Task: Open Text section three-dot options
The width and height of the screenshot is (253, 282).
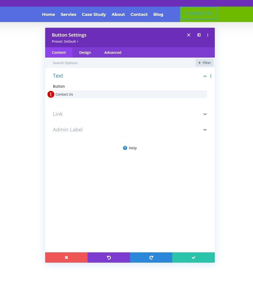Action: tap(210, 76)
